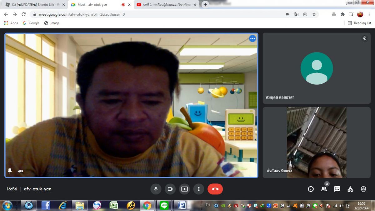Mute the microphone in Meet
This screenshot has height=211, width=375.
pyautogui.click(x=156, y=189)
